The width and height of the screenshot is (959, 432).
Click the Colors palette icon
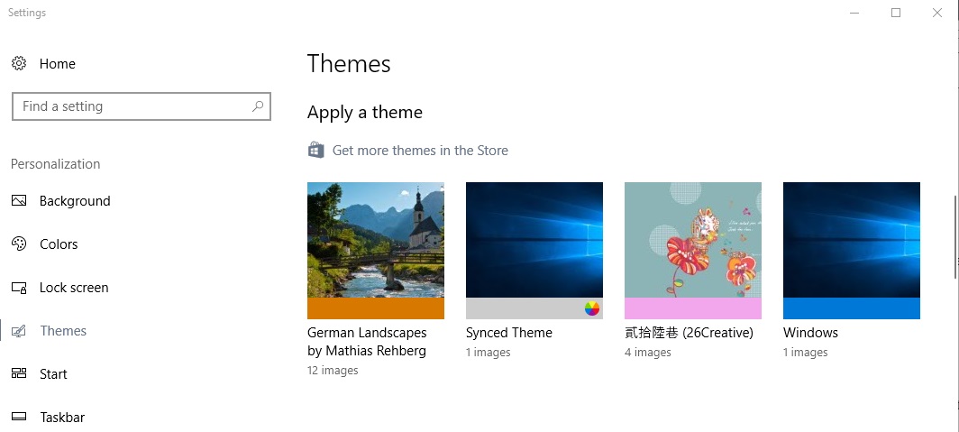(19, 244)
